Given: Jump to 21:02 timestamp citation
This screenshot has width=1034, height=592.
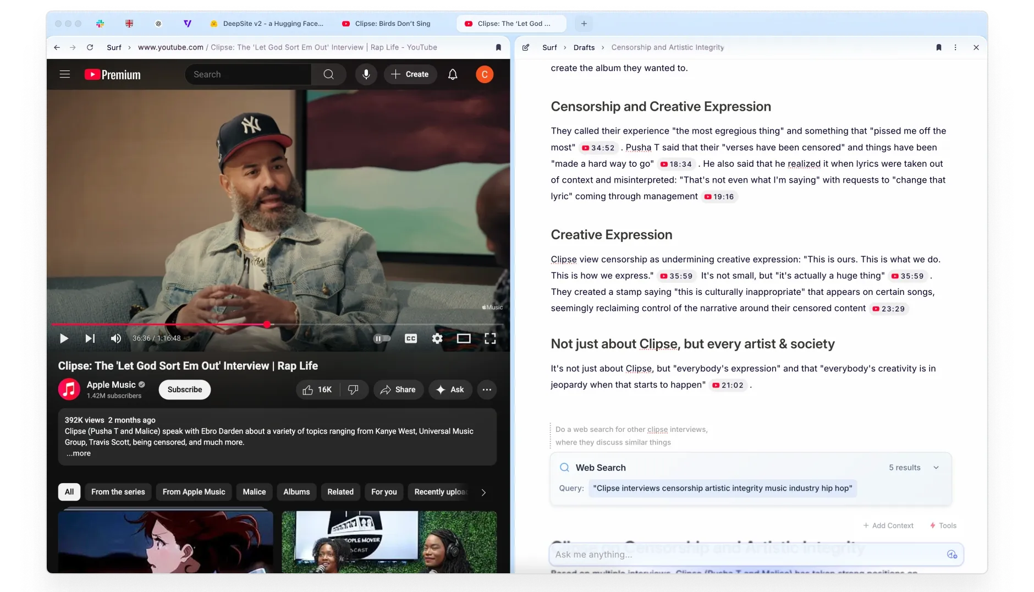Looking at the screenshot, I should coord(728,385).
